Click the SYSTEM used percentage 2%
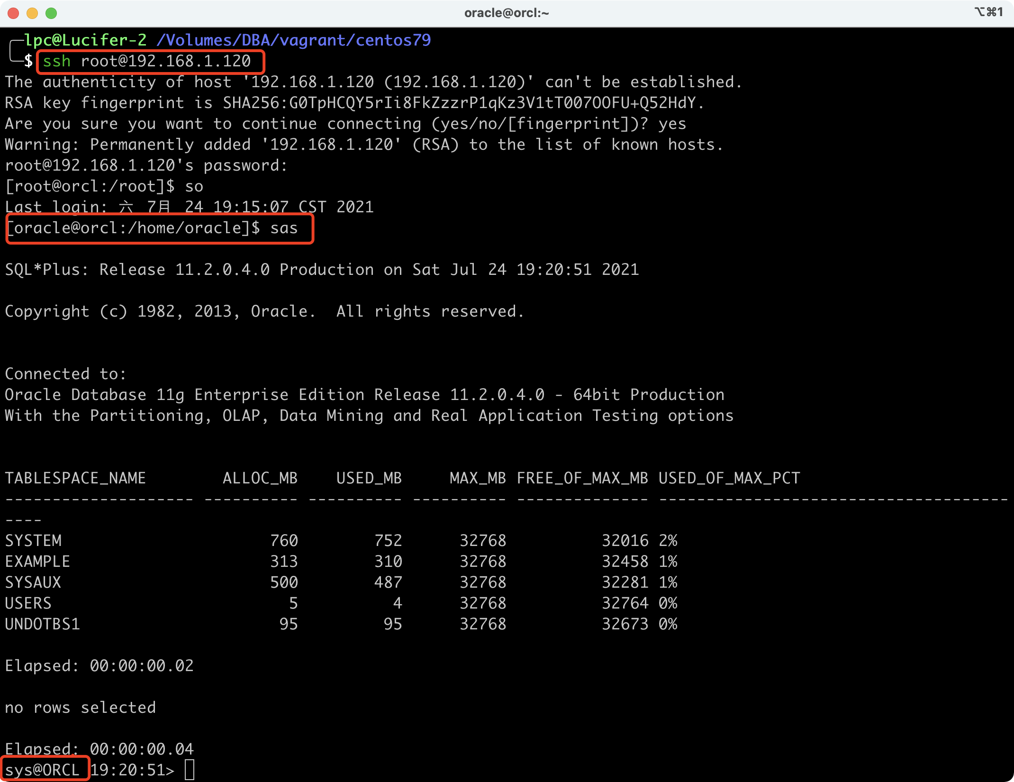 (668, 541)
